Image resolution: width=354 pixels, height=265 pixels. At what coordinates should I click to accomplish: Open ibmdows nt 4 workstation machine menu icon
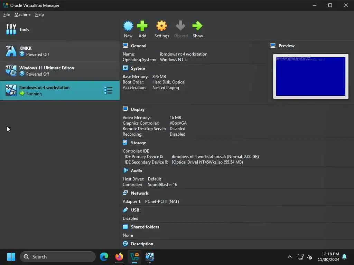pyautogui.click(x=108, y=90)
